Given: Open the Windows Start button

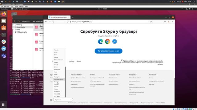Looking at the screenshot, I should coord(2,1).
